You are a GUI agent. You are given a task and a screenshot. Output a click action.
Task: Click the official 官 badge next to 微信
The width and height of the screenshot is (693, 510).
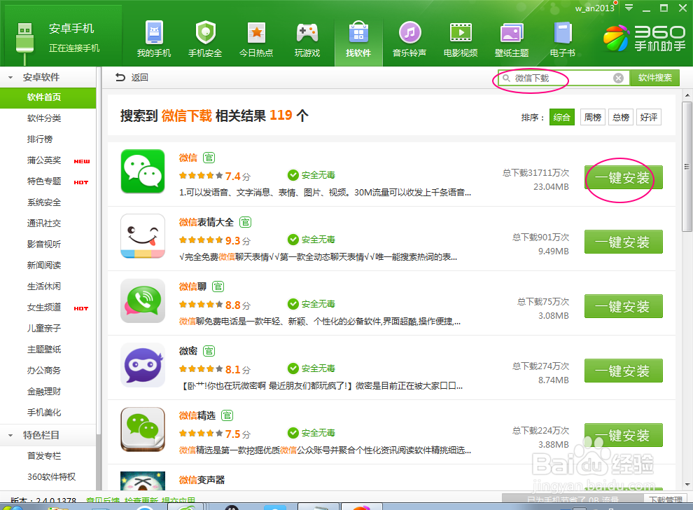209,158
